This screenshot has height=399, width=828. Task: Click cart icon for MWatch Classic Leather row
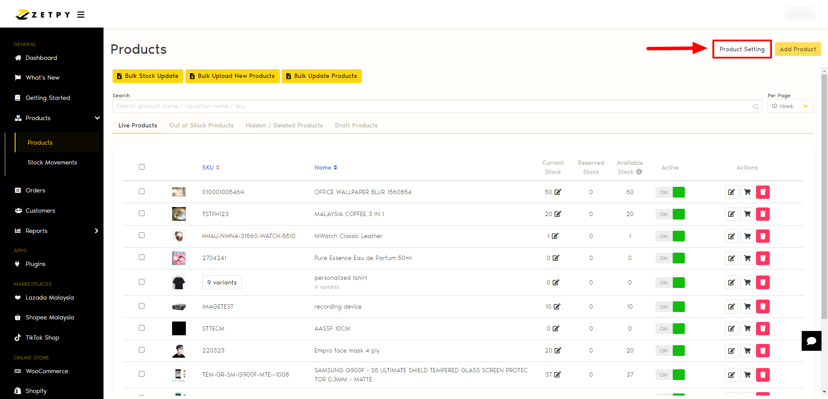[x=747, y=236]
